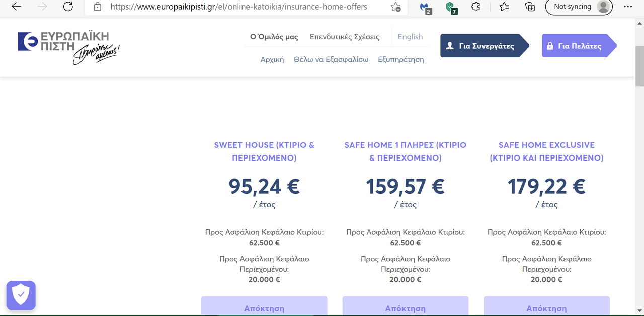View site security lock info
The image size is (644, 316).
(98, 7)
